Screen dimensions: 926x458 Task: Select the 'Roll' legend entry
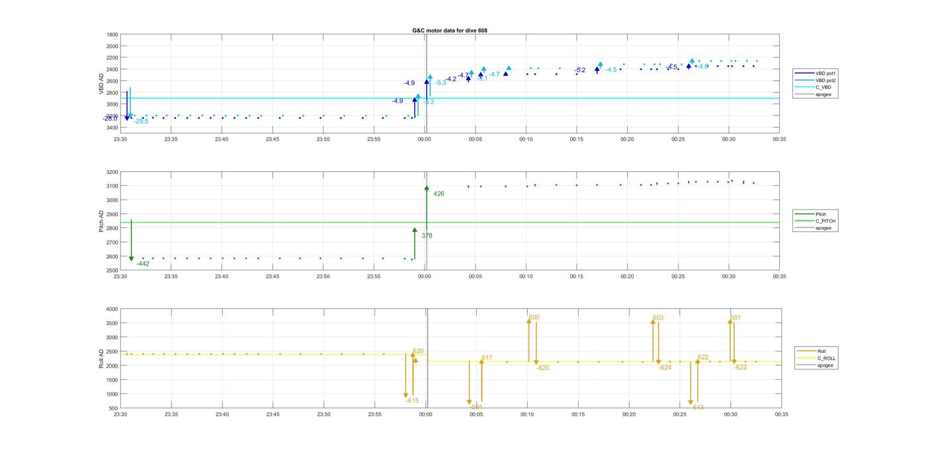[x=821, y=352]
